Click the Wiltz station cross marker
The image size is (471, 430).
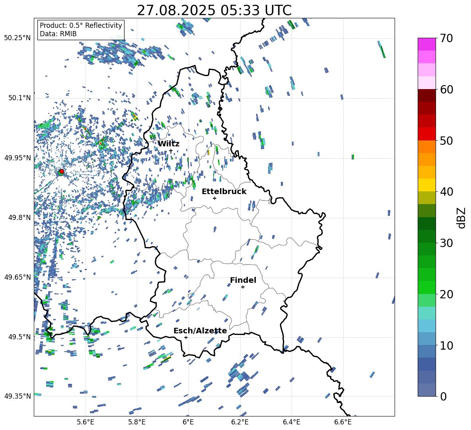(x=171, y=151)
